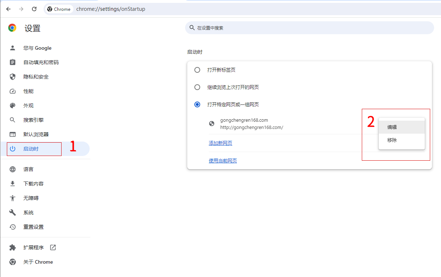This screenshot has height=277, width=441.
Task: Select 打开特定网页或一组网页 radio option
Action: [x=197, y=104]
